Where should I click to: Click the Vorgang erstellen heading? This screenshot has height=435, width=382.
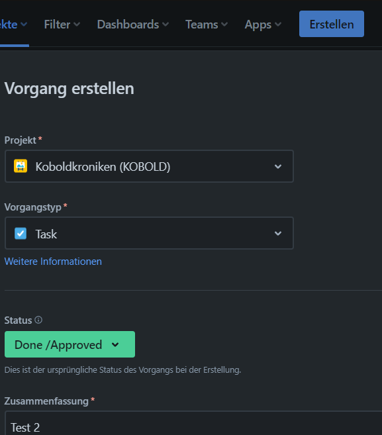[x=70, y=89]
